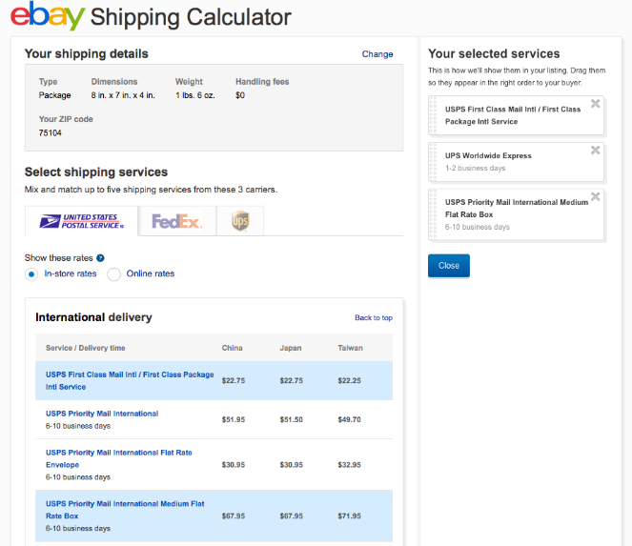Remove UPS Worldwide Express from selected services

(596, 150)
